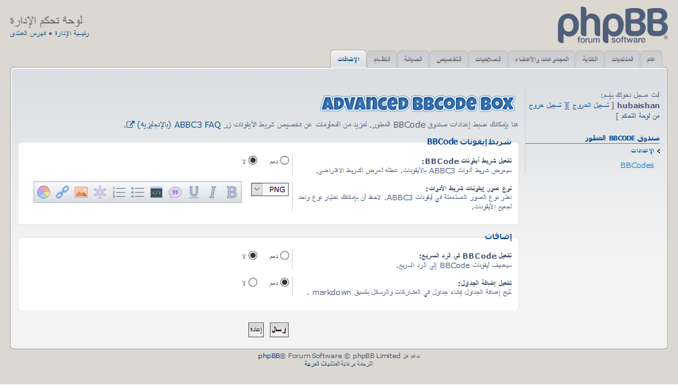This screenshot has height=385, width=678.
Task: Click the 'إعادة' reset button
Action: 256,330
